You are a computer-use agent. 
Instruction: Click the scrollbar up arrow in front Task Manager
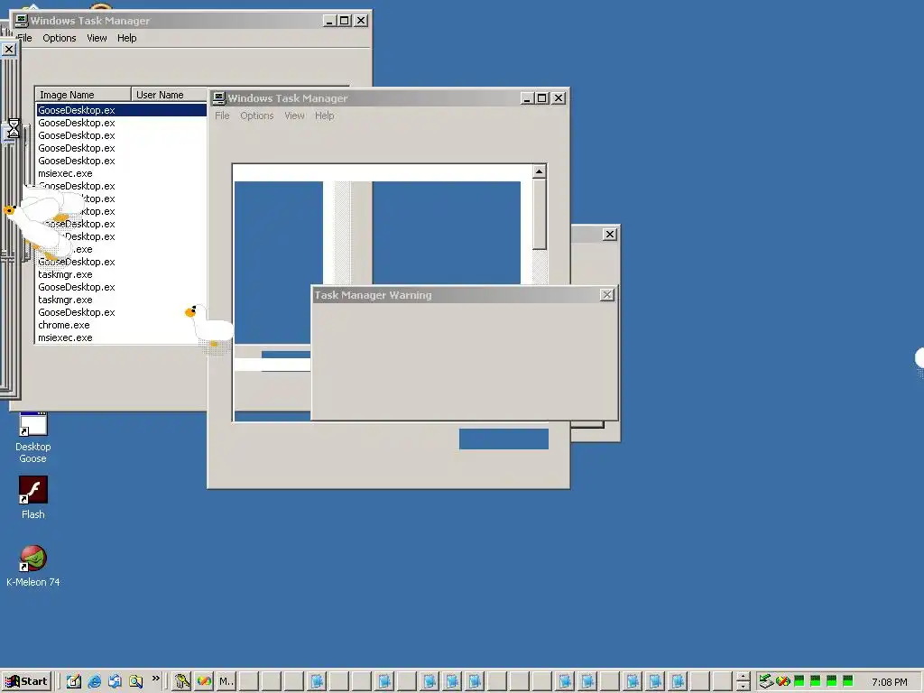(540, 171)
